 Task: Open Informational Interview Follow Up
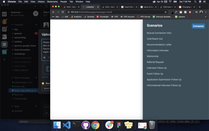(164, 85)
